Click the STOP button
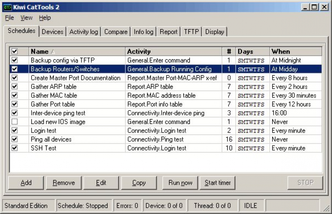 click(305, 183)
